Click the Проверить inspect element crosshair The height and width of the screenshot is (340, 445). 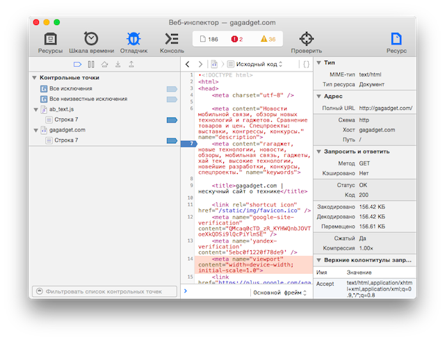tap(307, 43)
